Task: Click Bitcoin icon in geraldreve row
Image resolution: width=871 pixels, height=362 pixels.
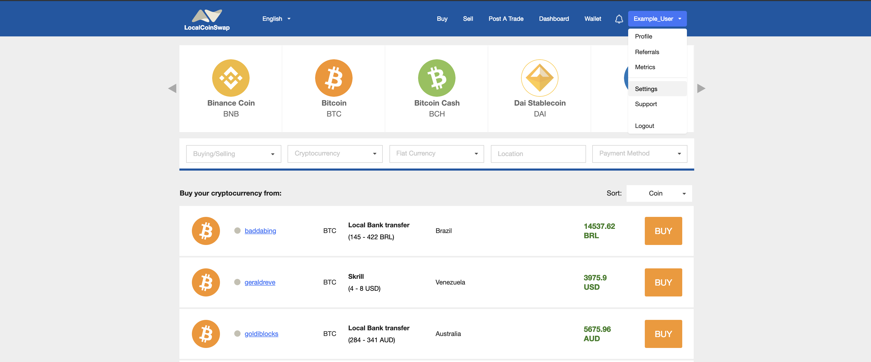Action: tap(206, 282)
